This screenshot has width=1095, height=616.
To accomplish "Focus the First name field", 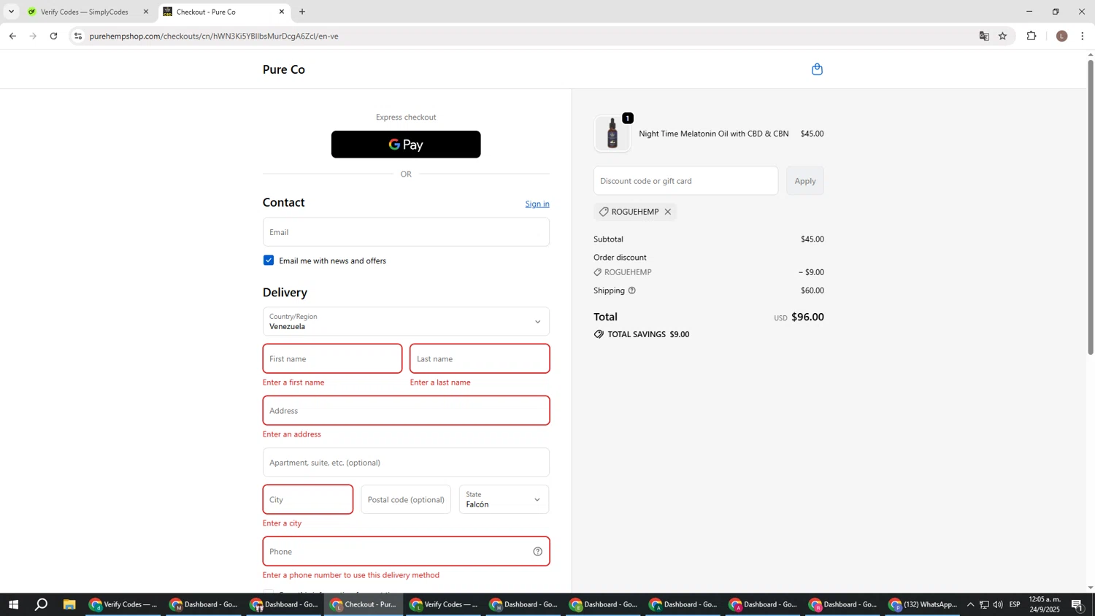I will point(332,359).
